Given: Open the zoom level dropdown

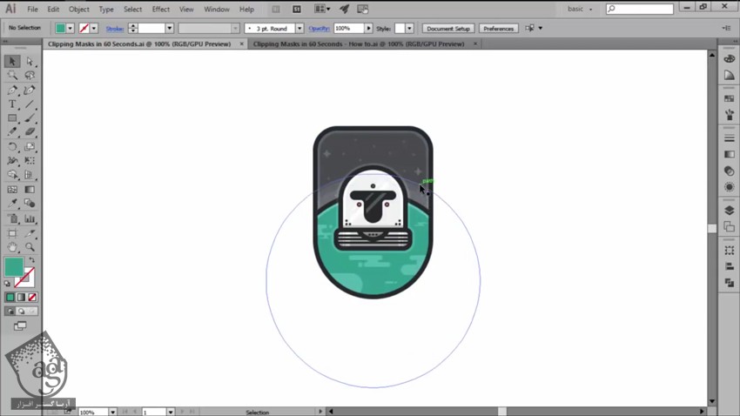Looking at the screenshot, I should (x=113, y=413).
